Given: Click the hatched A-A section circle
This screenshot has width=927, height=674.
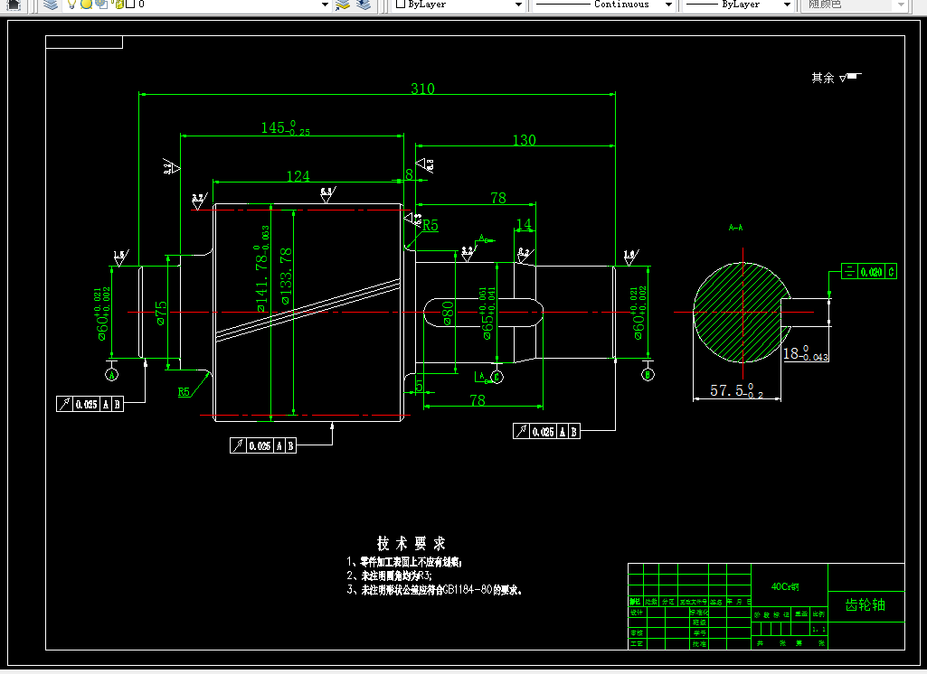Looking at the screenshot, I should coord(742,313).
